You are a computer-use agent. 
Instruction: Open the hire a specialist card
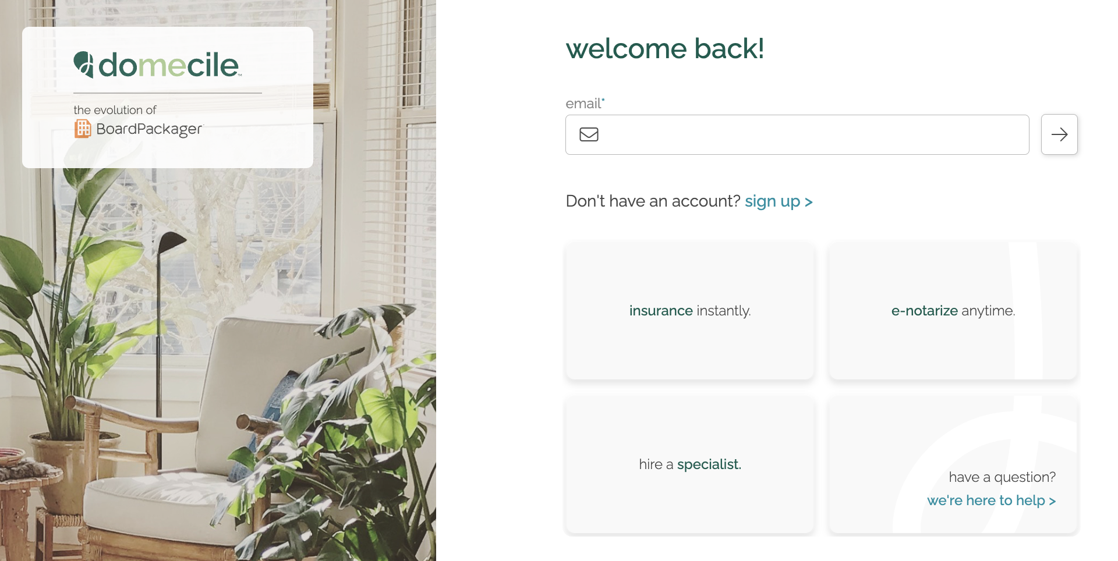[690, 465]
